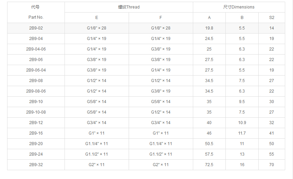The image size is (293, 179).
Task: Select the 2B9-08-06 row label
Action: [36, 91]
